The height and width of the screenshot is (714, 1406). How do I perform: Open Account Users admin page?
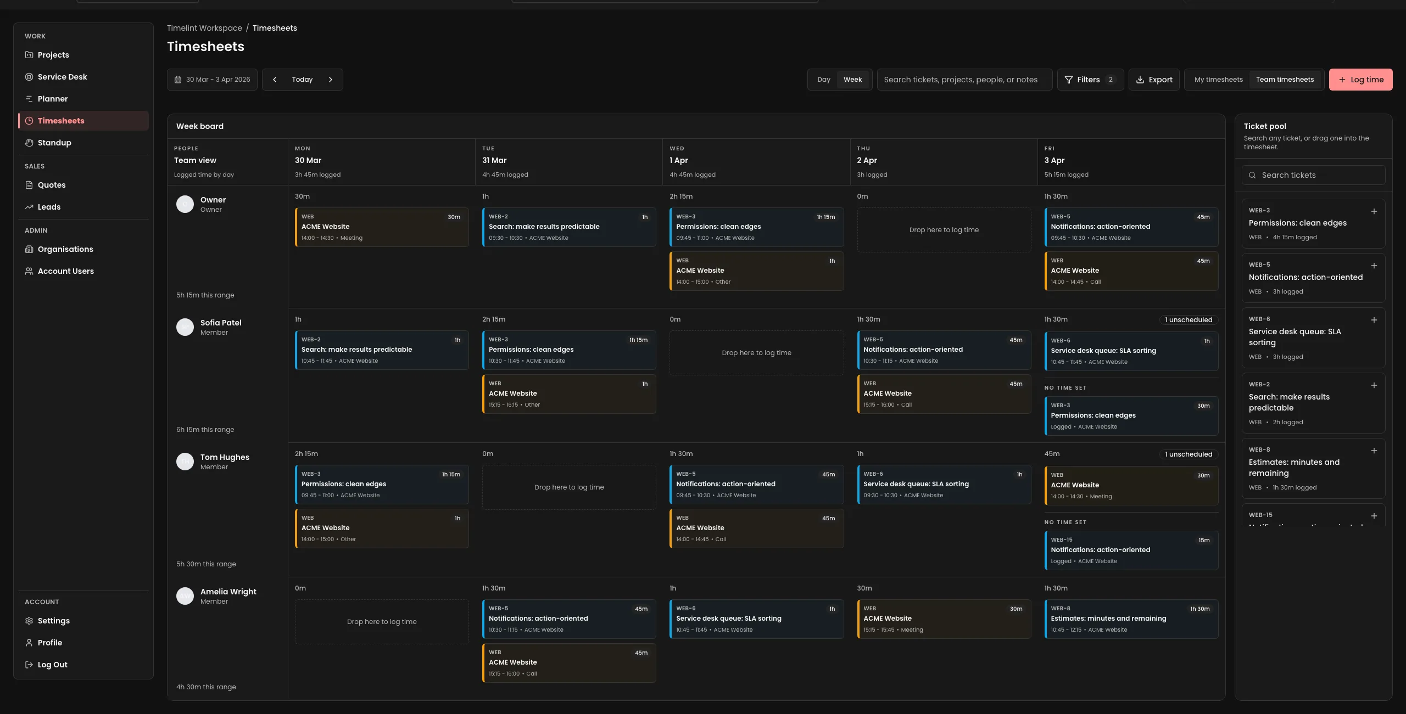[83, 271]
